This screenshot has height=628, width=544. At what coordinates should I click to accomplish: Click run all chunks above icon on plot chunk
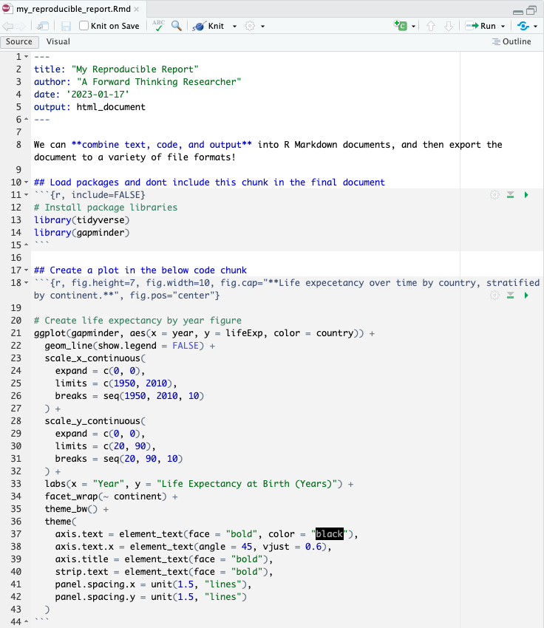510,296
